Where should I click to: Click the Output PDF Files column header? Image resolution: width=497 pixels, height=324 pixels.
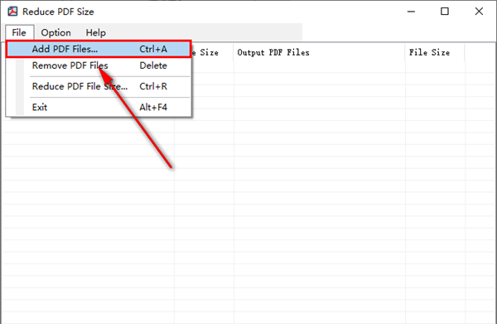pyautogui.click(x=319, y=53)
